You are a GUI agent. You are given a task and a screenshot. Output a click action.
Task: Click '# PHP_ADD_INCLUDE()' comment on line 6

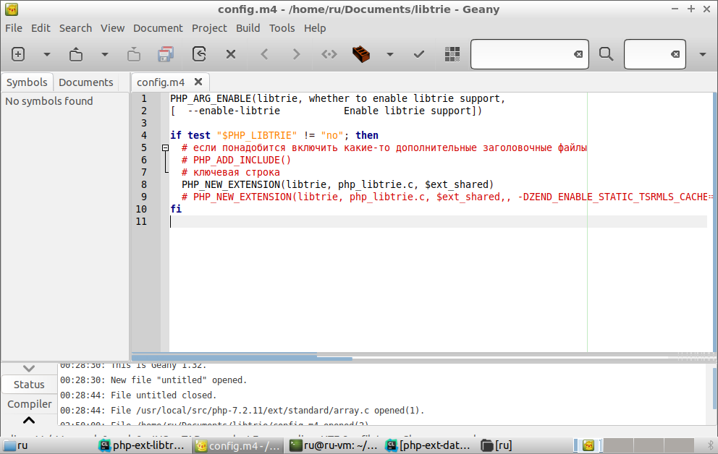pos(236,160)
